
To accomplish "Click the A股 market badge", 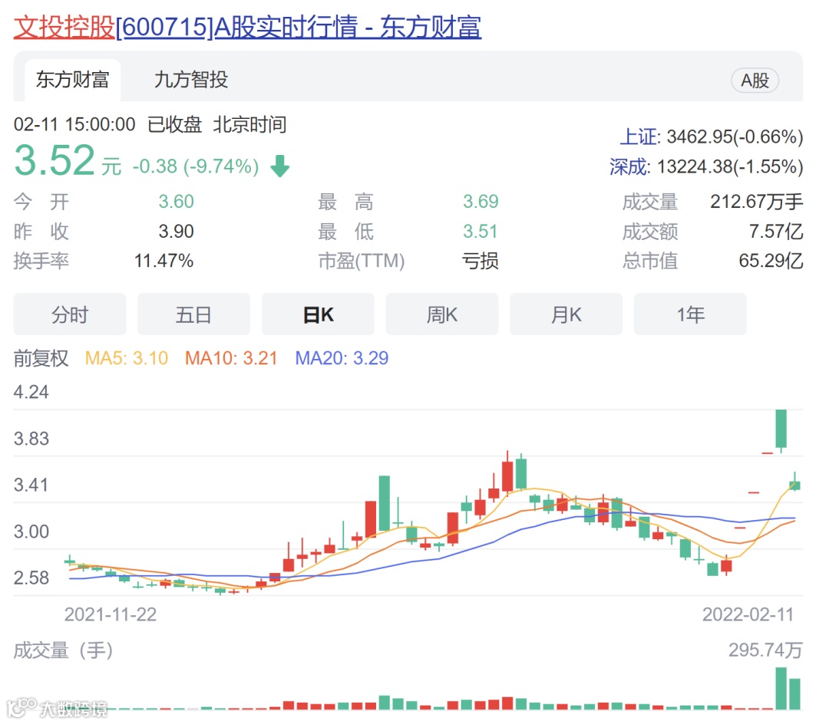I will coord(755,81).
